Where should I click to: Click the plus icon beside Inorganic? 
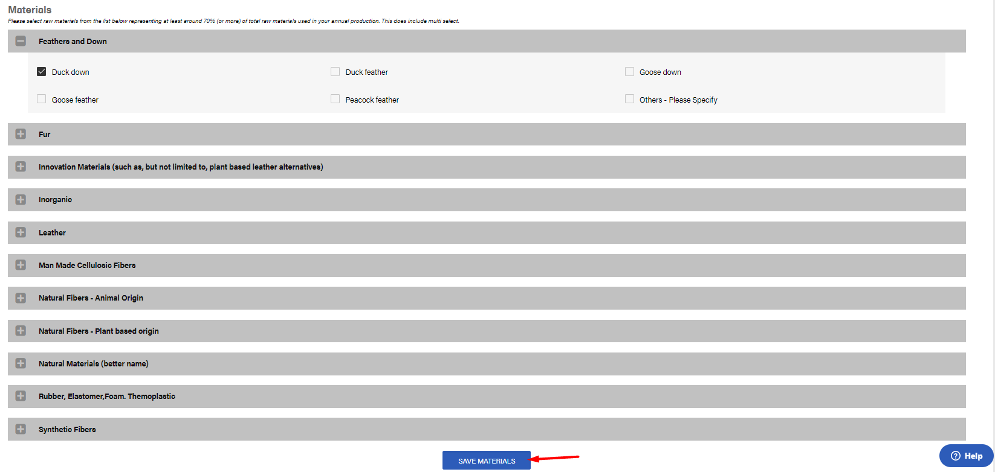[21, 200]
